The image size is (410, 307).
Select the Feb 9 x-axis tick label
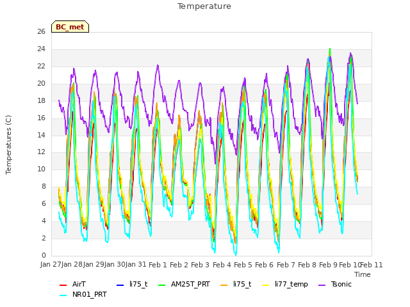329,265
